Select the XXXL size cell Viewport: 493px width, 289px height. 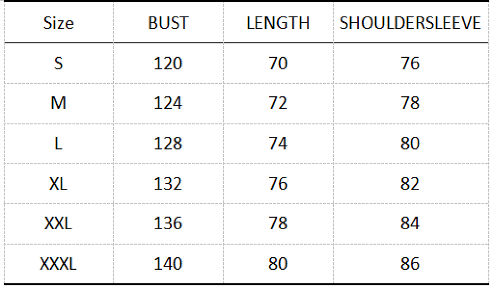(58, 263)
